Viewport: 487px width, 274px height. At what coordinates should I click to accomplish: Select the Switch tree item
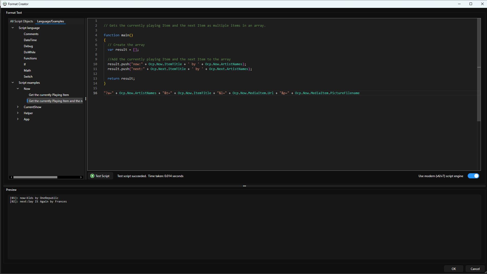click(x=28, y=76)
